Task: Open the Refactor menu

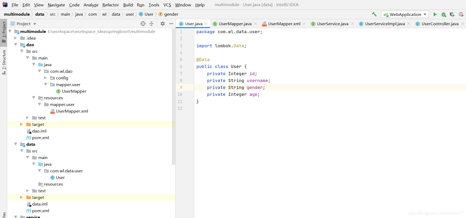Action: (x=110, y=5)
